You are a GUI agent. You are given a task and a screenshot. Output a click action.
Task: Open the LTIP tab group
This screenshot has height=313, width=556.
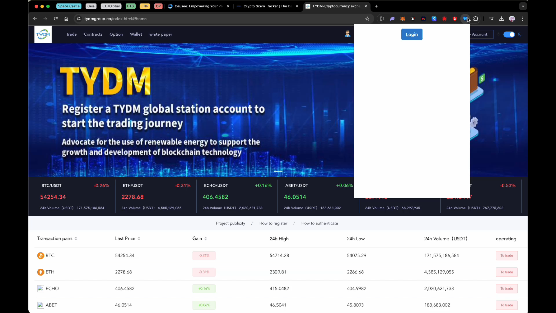(x=145, y=6)
